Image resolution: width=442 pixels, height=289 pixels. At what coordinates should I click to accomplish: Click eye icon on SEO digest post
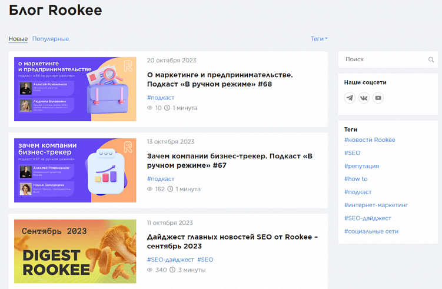(149, 270)
